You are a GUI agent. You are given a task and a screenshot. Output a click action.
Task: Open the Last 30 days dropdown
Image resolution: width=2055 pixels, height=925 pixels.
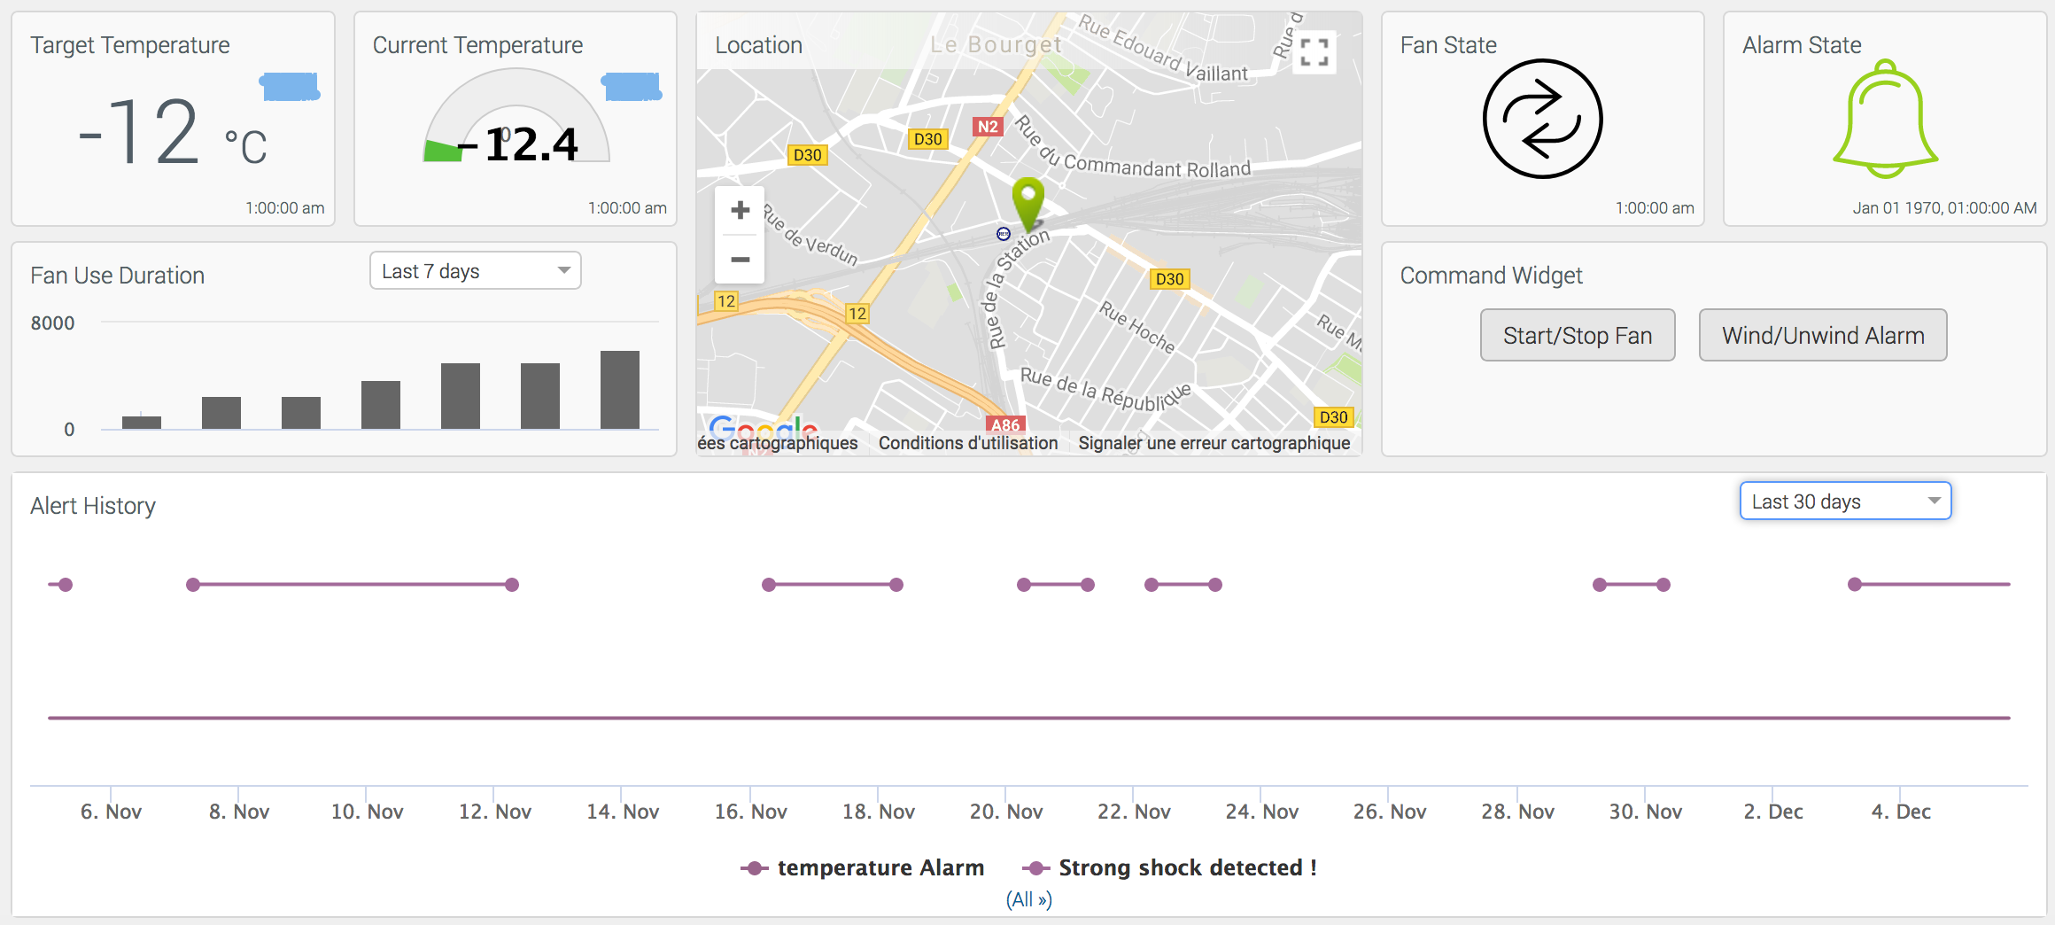1845,501
